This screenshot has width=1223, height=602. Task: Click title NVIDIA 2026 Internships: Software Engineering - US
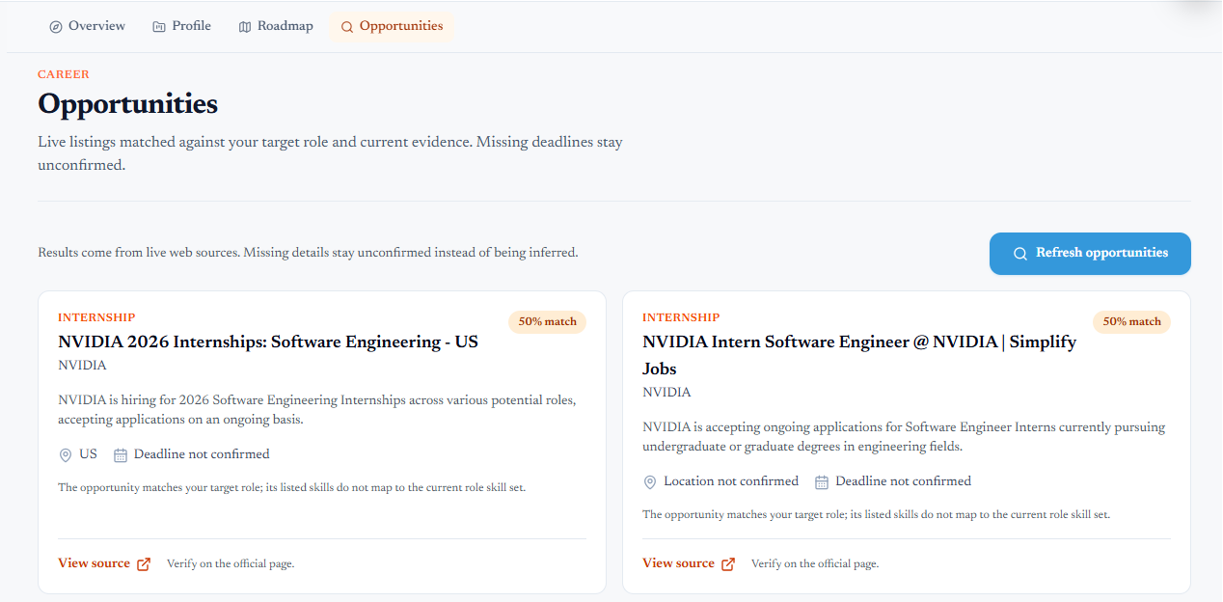[x=268, y=342]
